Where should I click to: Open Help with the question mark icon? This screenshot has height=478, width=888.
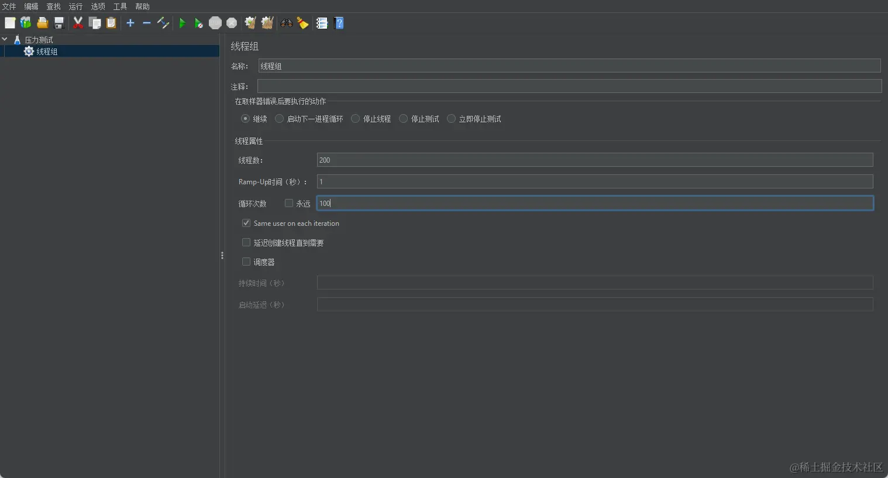coord(339,23)
